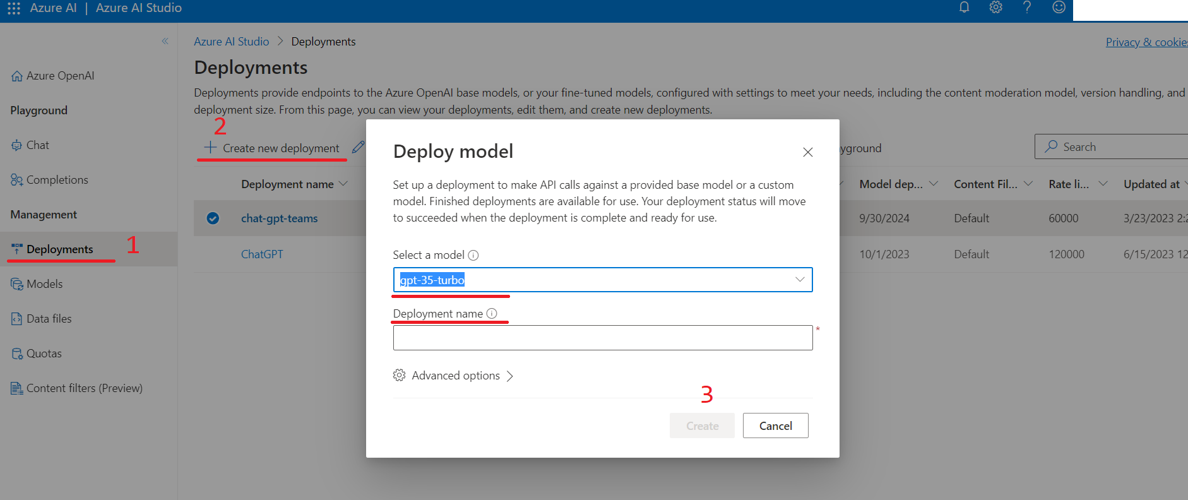Image resolution: width=1188 pixels, height=500 pixels.
Task: Open notifications bell icon
Action: click(964, 8)
